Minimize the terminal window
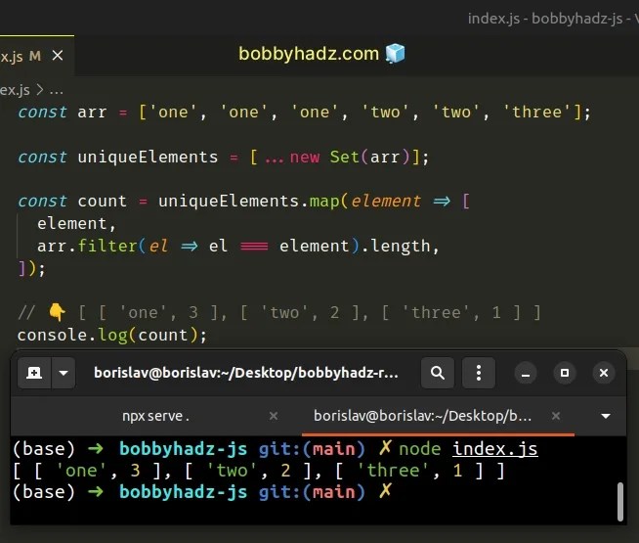 click(526, 373)
